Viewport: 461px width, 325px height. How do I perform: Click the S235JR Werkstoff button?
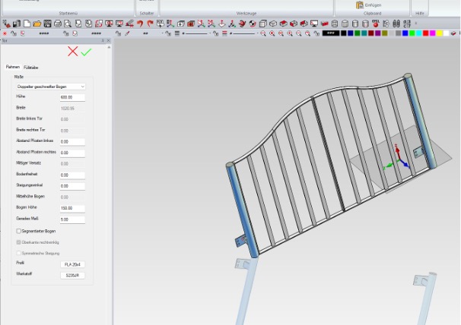tap(72, 275)
